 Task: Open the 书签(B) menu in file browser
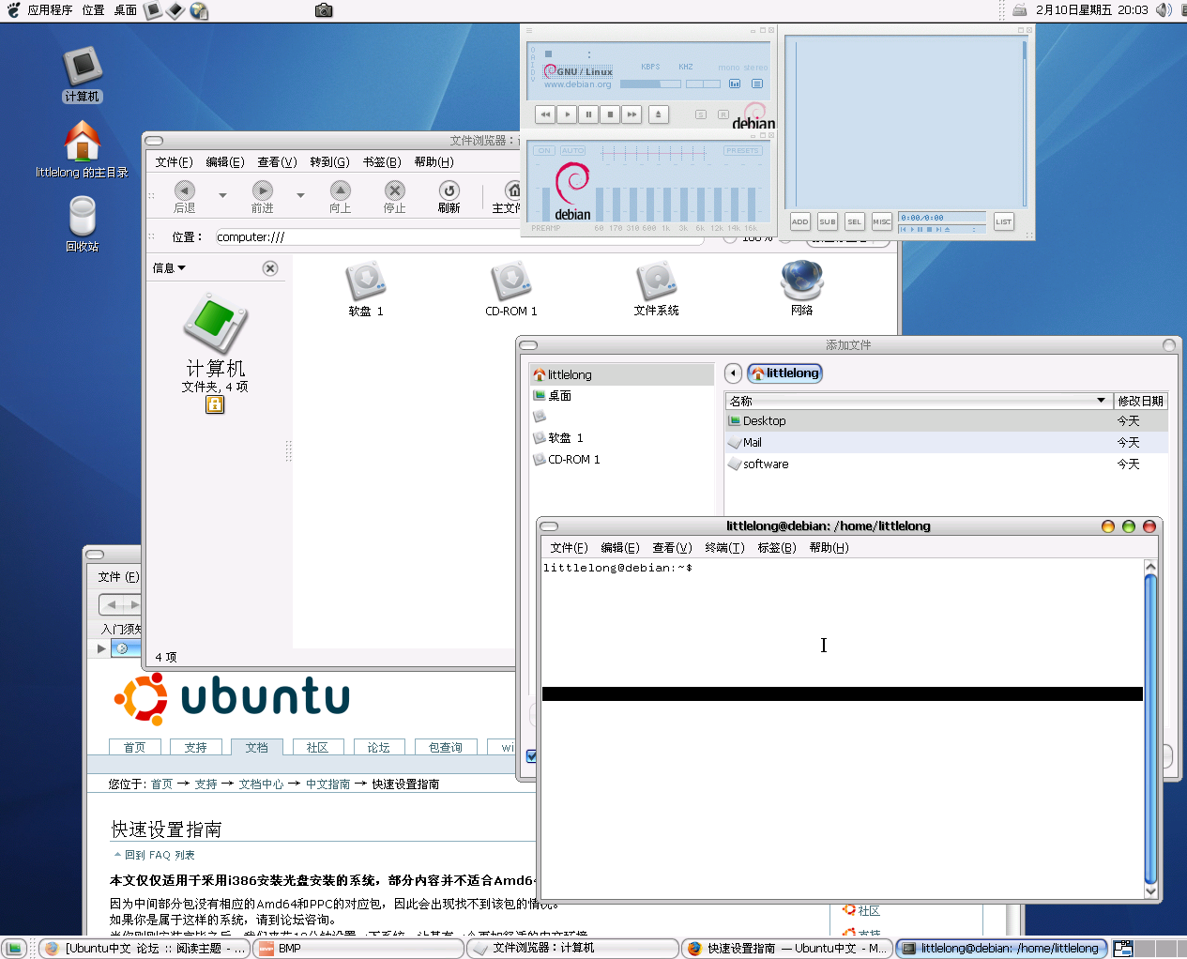(x=382, y=162)
